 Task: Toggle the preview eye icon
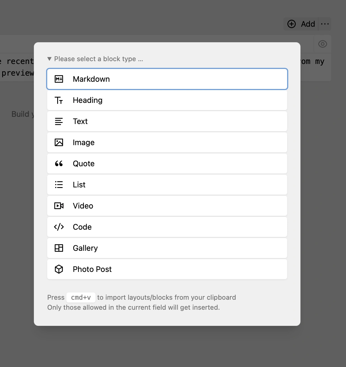pyautogui.click(x=323, y=44)
